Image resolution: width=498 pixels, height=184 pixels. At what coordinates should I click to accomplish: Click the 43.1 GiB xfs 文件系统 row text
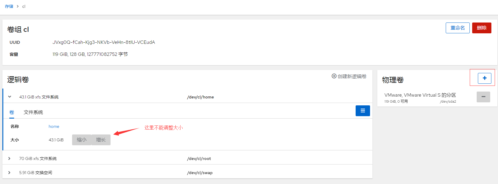click(39, 97)
